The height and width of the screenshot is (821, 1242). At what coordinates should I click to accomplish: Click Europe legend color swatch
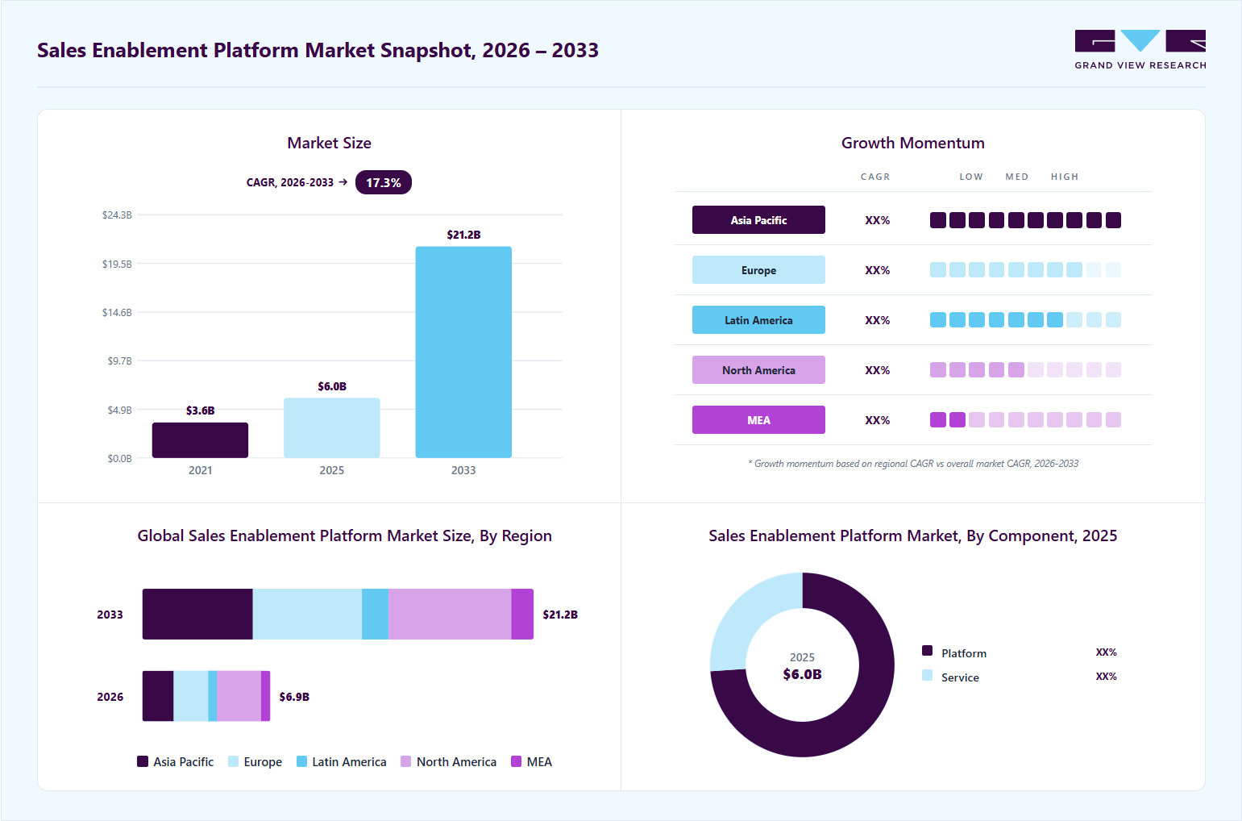(x=233, y=761)
